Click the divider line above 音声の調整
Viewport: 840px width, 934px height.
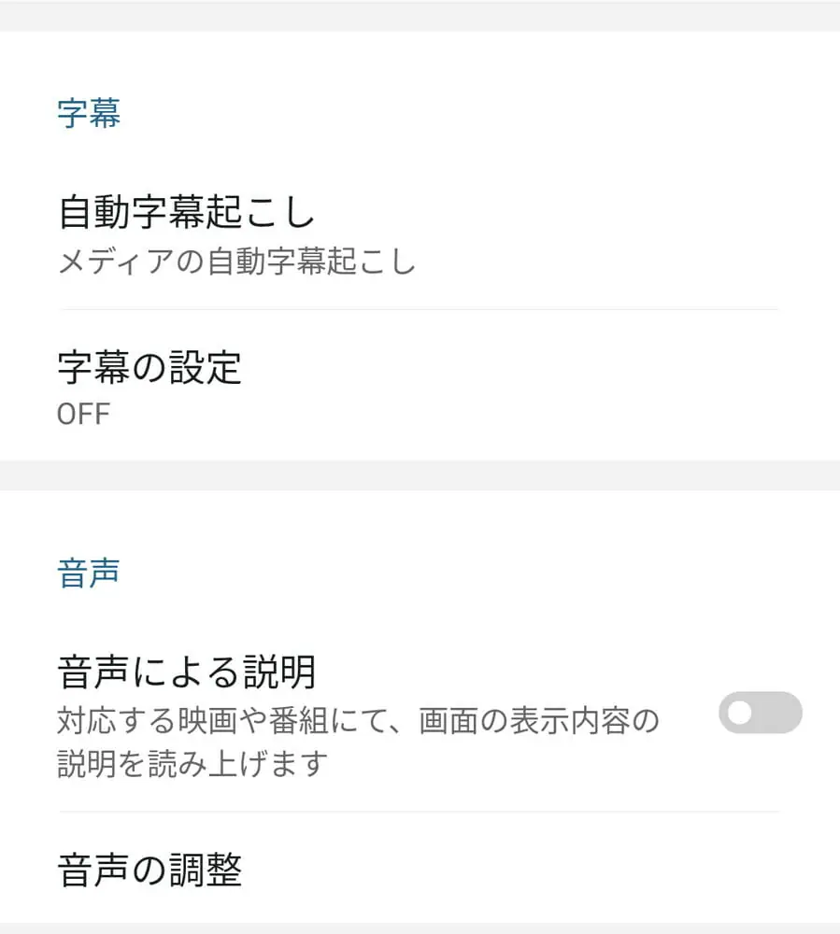coord(420,812)
